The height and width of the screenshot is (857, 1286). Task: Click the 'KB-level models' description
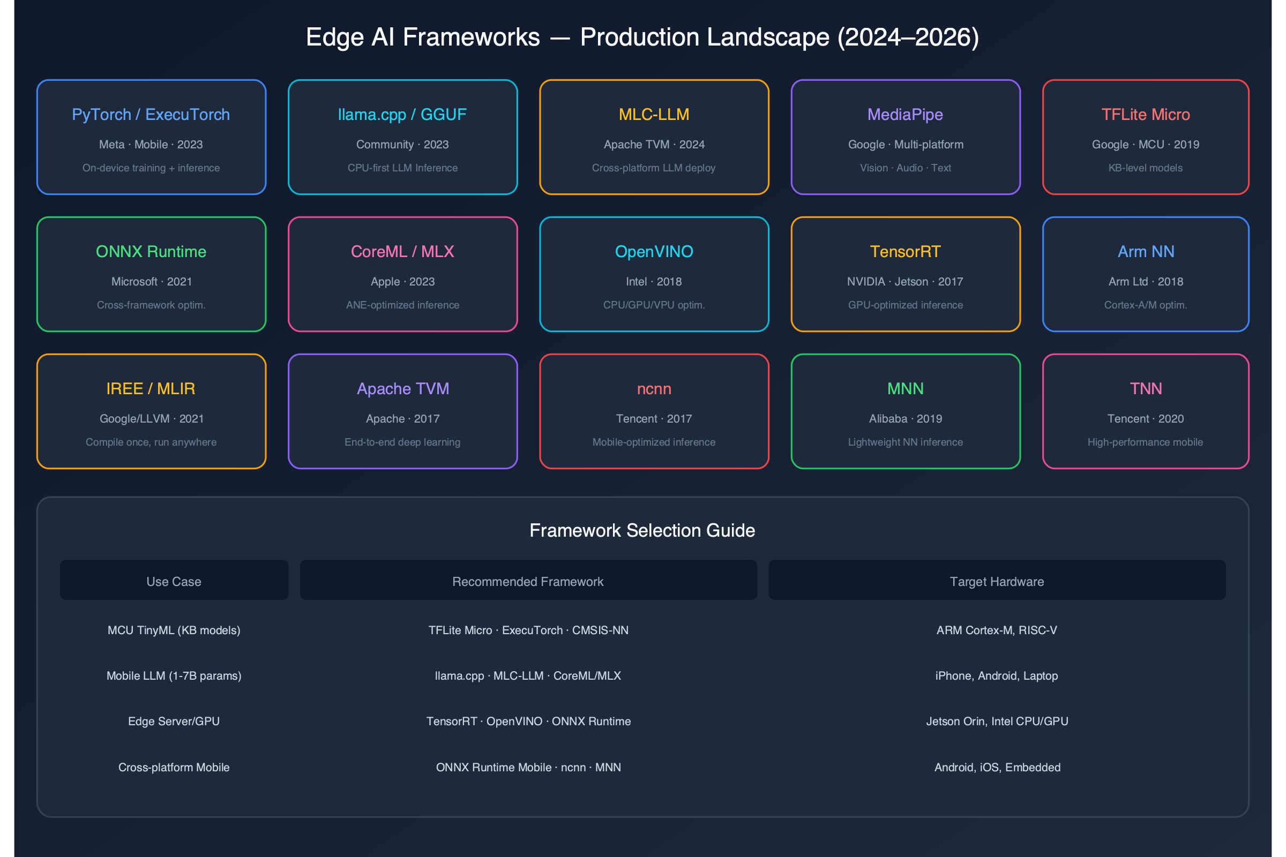pyautogui.click(x=1146, y=168)
